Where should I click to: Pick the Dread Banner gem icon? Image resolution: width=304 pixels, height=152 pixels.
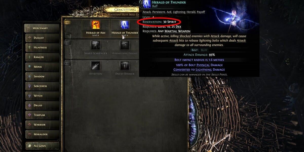[x=125, y=66]
